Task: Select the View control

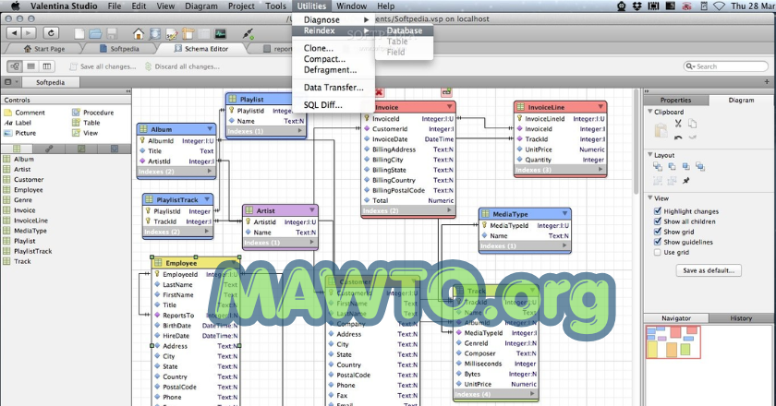Action: tap(85, 133)
